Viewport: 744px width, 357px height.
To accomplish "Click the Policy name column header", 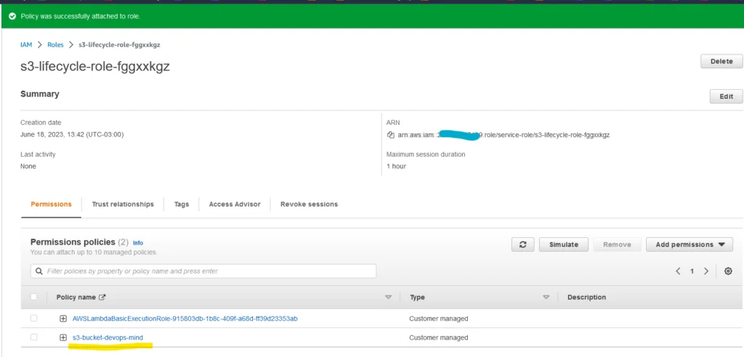I will [x=76, y=297].
